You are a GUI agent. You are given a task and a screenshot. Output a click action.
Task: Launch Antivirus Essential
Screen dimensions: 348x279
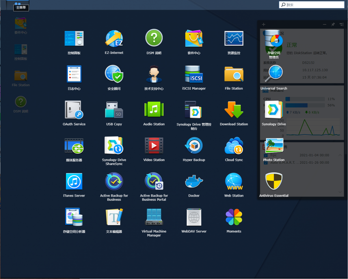tap(274, 182)
